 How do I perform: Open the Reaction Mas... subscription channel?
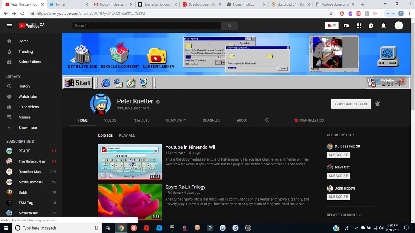click(x=31, y=172)
